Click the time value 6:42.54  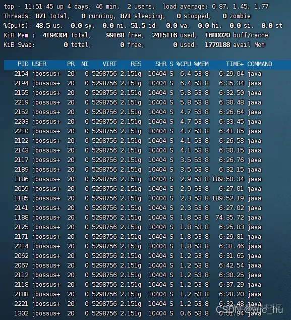click(x=231, y=265)
